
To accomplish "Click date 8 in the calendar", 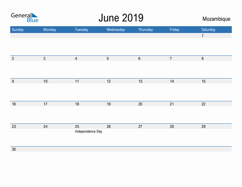I will pos(203,58).
